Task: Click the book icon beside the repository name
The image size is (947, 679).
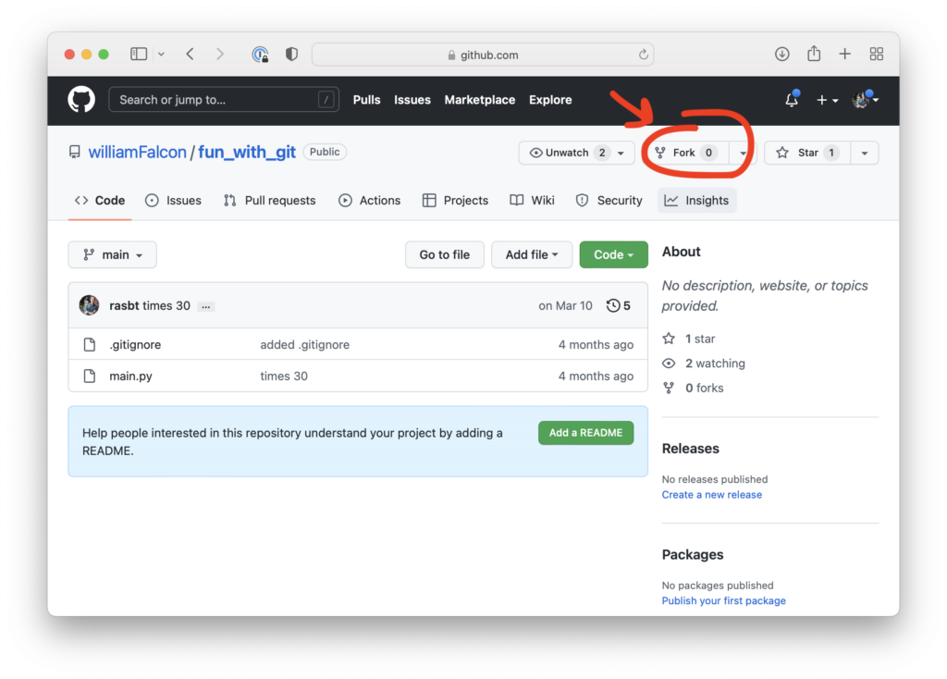Action: (x=74, y=152)
